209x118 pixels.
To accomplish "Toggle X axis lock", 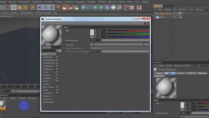I will [x=40, y=8].
